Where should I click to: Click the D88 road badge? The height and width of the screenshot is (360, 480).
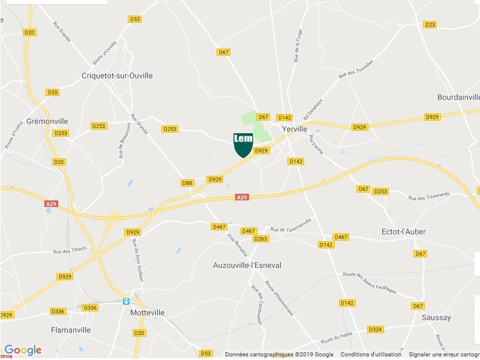(187, 183)
